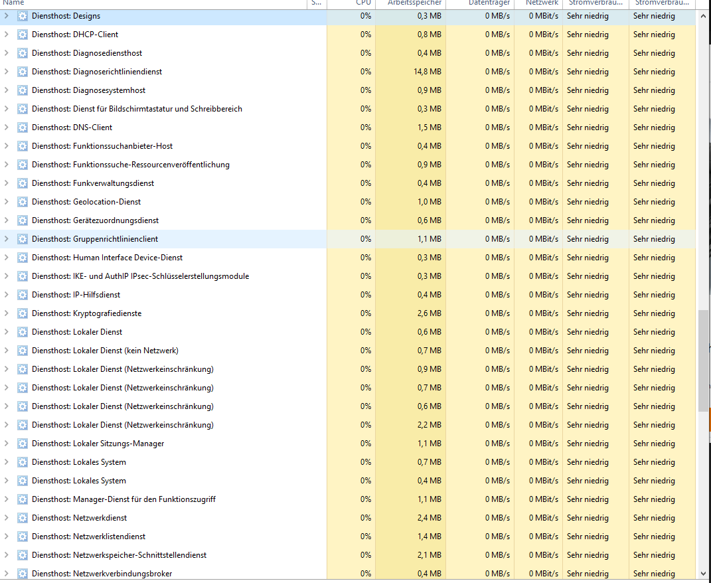This screenshot has width=711, height=583.
Task: Click the Funktionssuche-Ressourcenveröffentlichung gear icon
Action: point(22,165)
